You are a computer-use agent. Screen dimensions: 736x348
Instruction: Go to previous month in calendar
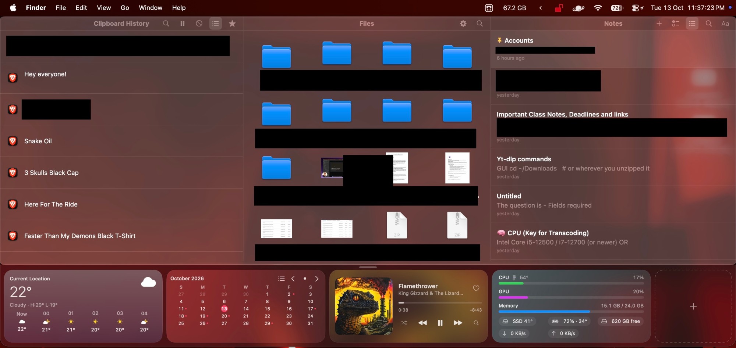tap(293, 279)
